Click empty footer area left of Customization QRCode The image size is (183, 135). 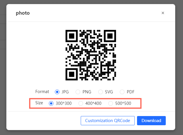click(43, 121)
